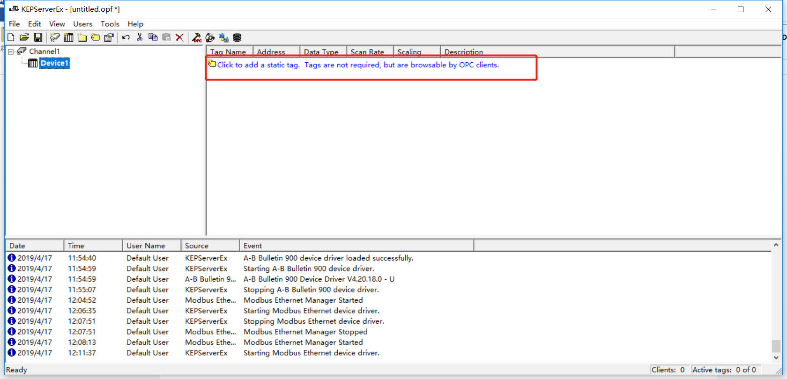Viewport: 787px width, 379px height.
Task: Open the File menu
Action: pyautogui.click(x=15, y=24)
